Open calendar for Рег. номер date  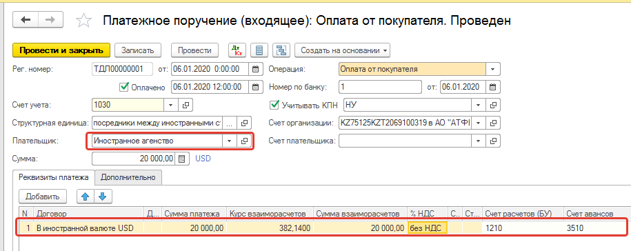pyautogui.click(x=256, y=69)
